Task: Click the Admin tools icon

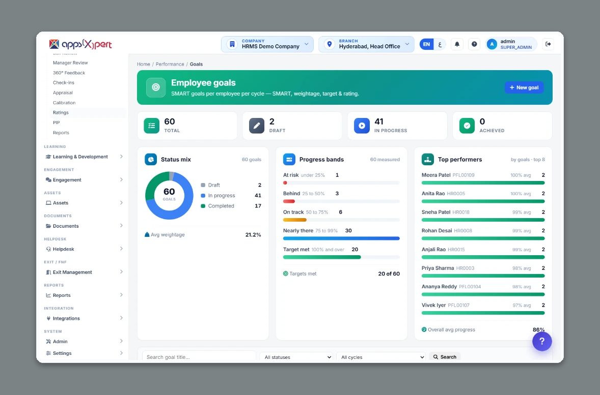Action: coord(48,342)
